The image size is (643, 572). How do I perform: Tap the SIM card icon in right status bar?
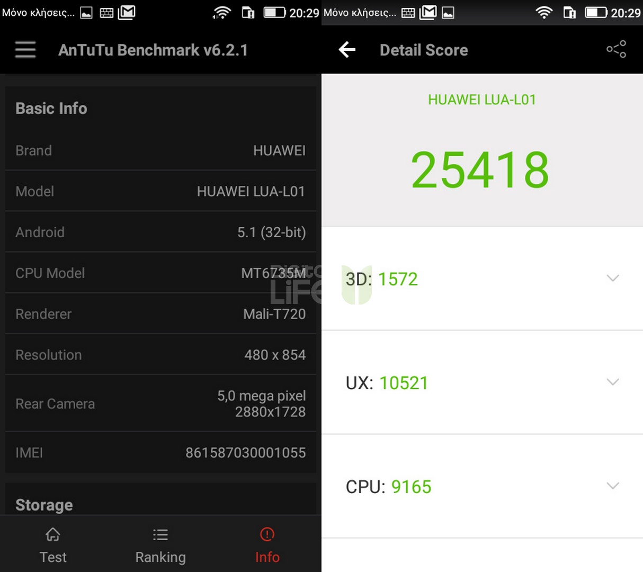569,12
